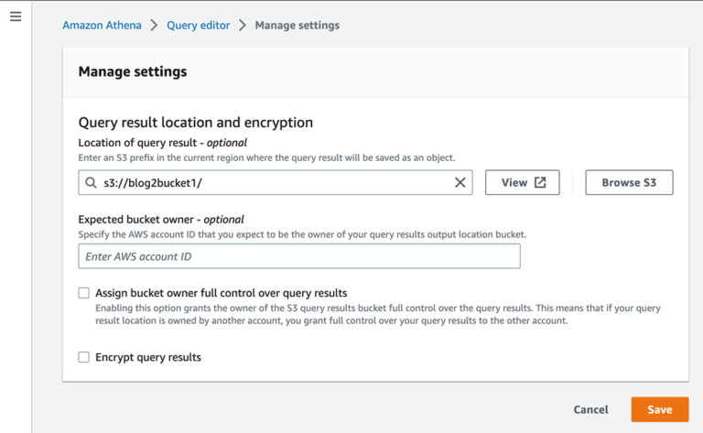Click the Expected bucket owner label

pos(161,220)
